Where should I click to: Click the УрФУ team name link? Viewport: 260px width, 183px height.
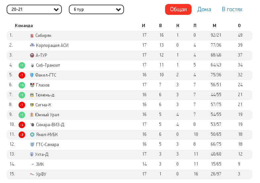click(41, 174)
